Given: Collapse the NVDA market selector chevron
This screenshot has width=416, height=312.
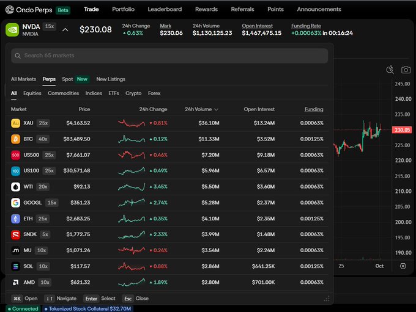Looking at the screenshot, I should point(65,30).
